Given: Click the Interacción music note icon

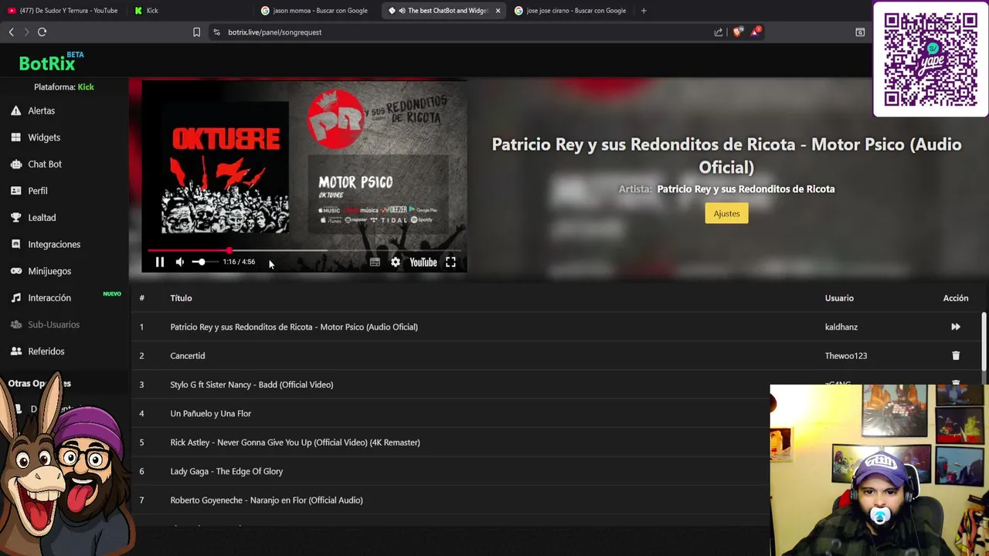Looking at the screenshot, I should [15, 297].
